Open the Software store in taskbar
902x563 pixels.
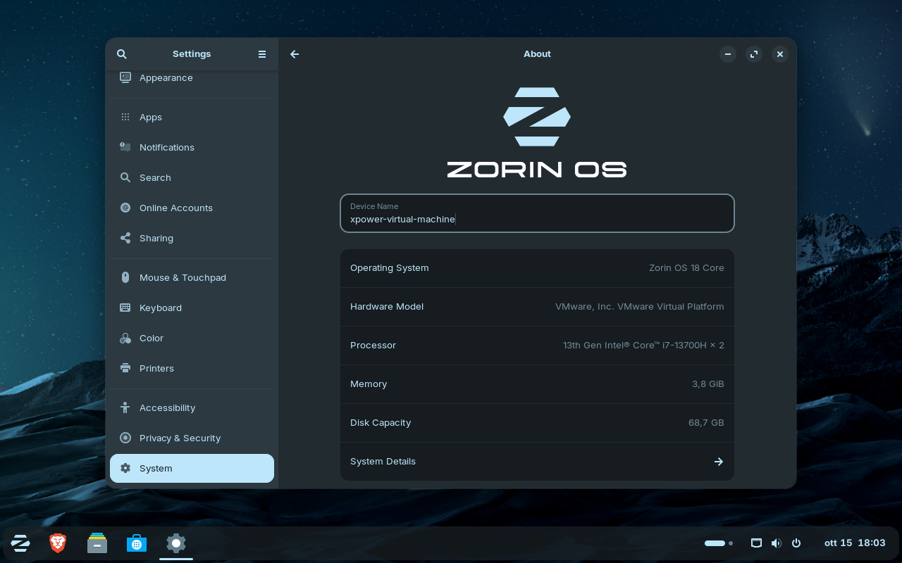(x=137, y=543)
